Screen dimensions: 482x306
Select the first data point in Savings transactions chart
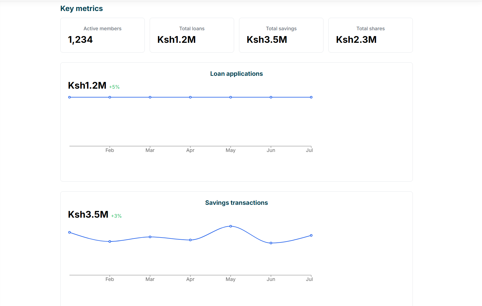tap(69, 232)
